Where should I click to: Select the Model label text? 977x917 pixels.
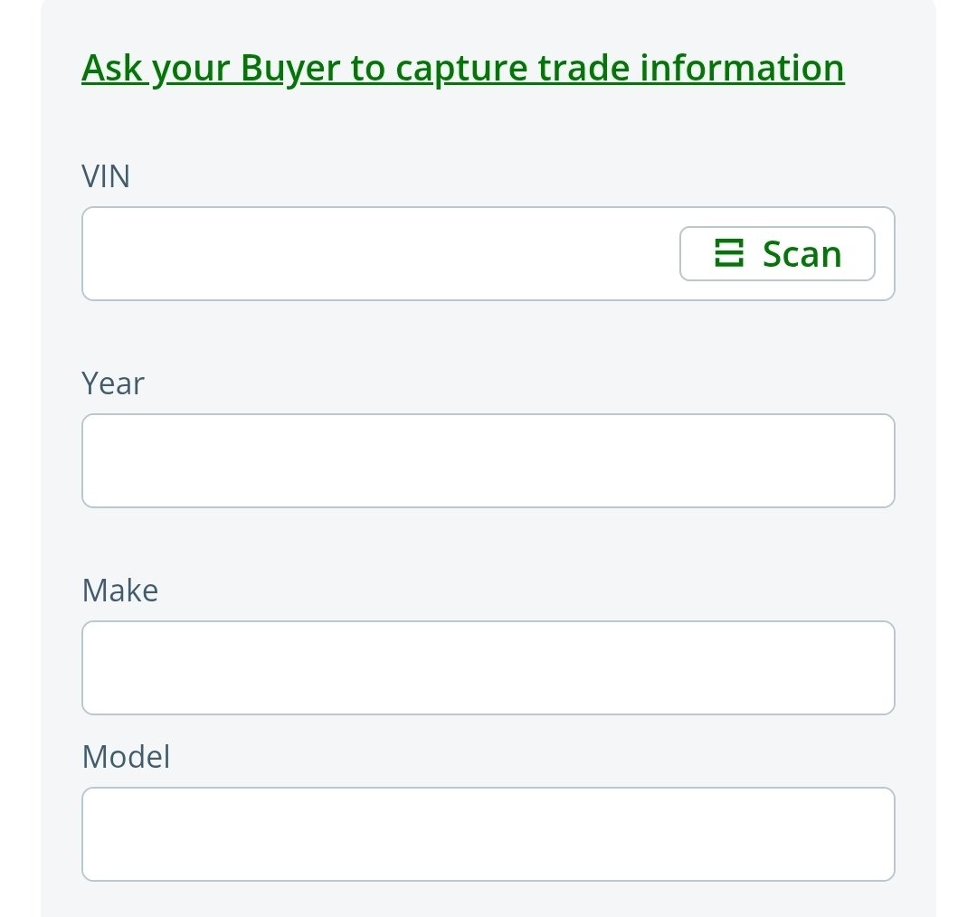click(x=126, y=756)
